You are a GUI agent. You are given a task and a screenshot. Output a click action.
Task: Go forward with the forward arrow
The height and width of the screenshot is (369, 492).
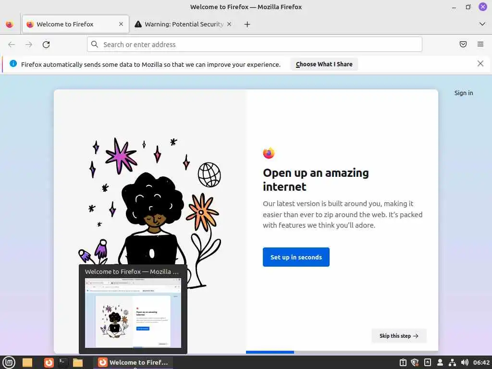pos(29,45)
